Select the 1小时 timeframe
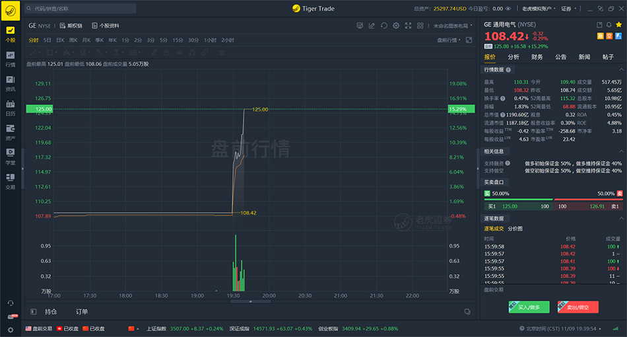Image resolution: width=627 pixels, height=337 pixels. click(210, 40)
